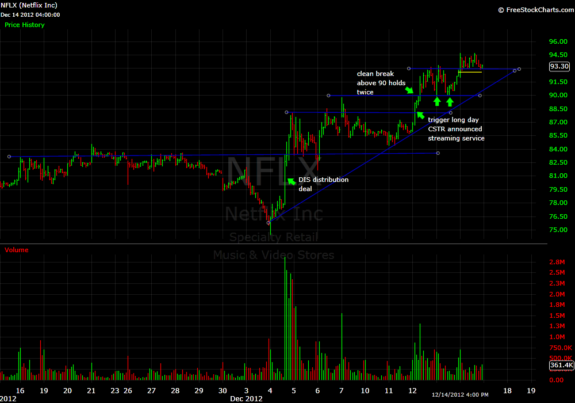The image size is (575, 403).
Task: Click the 1.3M volume axis label
Action: [557, 326]
